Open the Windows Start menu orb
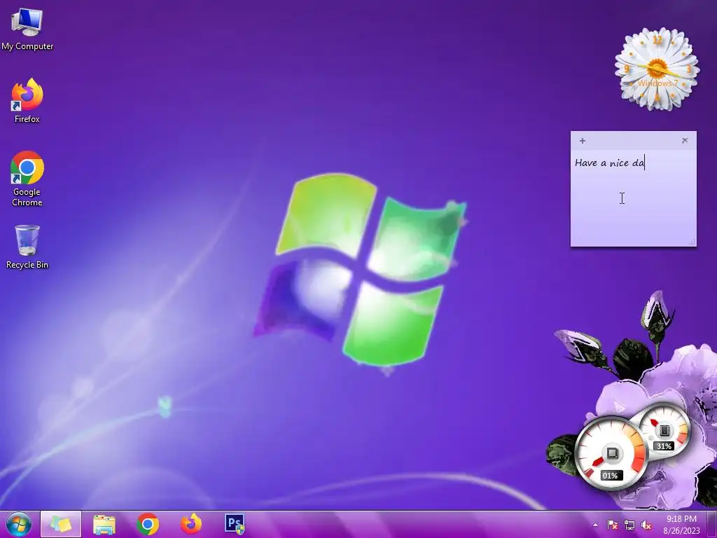This screenshot has width=717, height=538. 19,524
